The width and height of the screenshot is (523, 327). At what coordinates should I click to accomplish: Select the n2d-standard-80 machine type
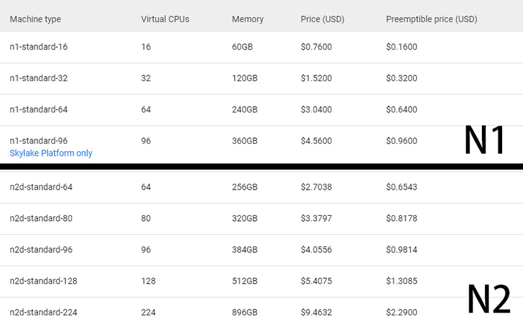point(41,218)
